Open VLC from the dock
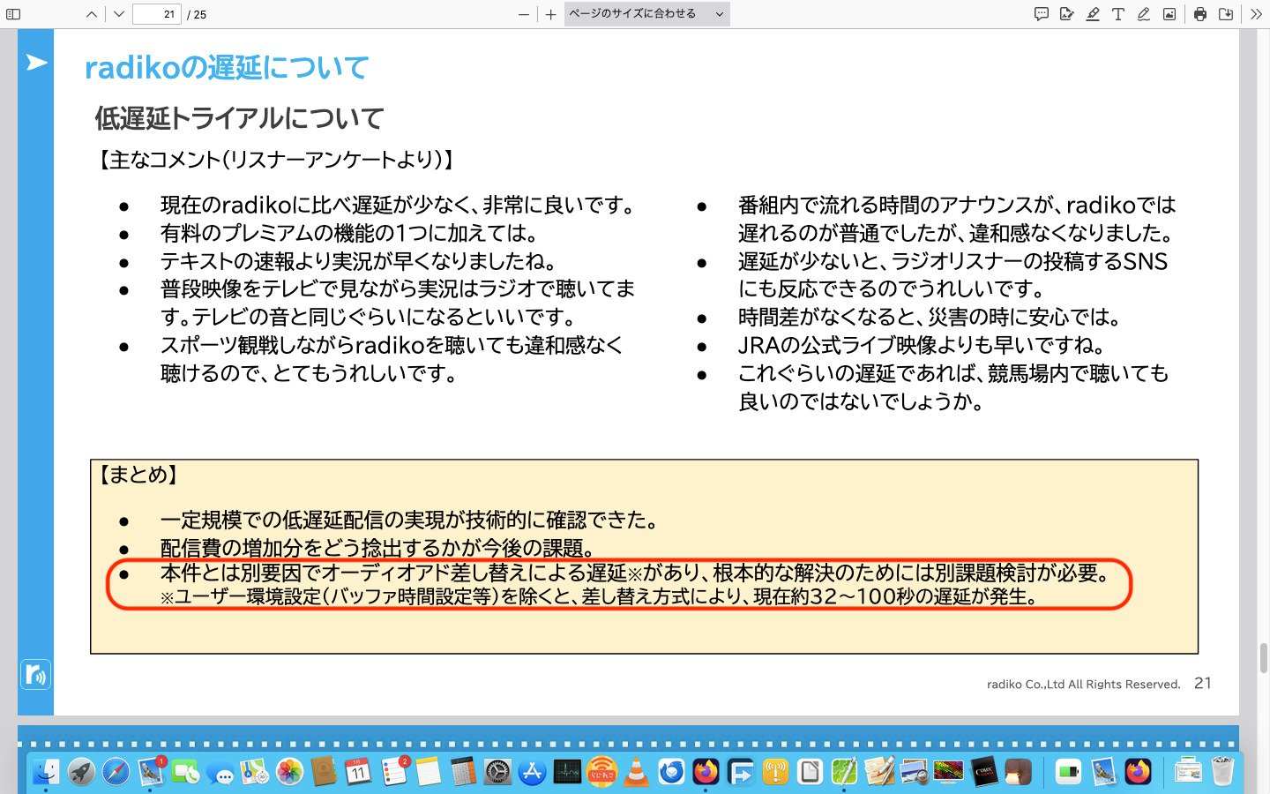 [x=636, y=772]
